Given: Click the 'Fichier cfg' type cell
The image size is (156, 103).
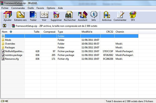Looking at the screenshot, I should coord(63,59).
